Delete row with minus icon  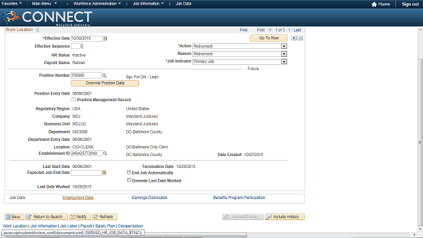(300, 38)
